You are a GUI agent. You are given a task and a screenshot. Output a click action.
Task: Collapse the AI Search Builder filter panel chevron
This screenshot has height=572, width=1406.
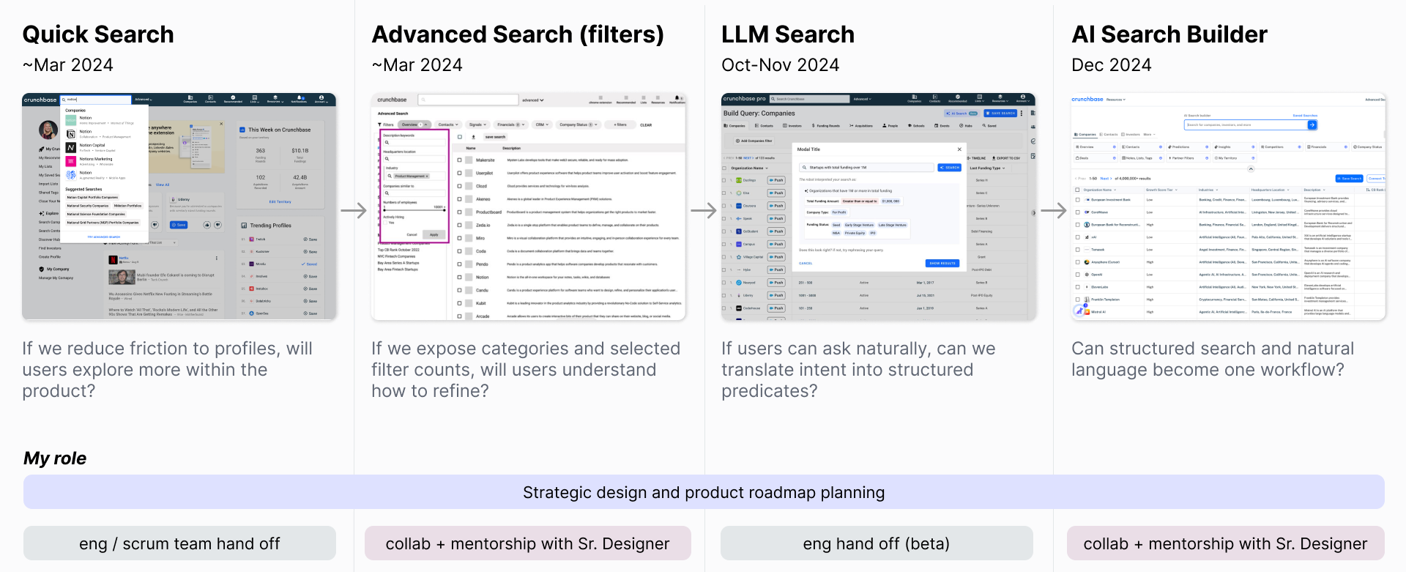point(1251,169)
